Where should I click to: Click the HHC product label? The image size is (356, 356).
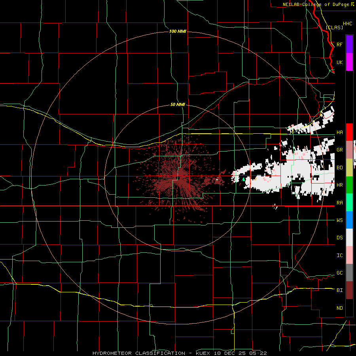[347, 24]
